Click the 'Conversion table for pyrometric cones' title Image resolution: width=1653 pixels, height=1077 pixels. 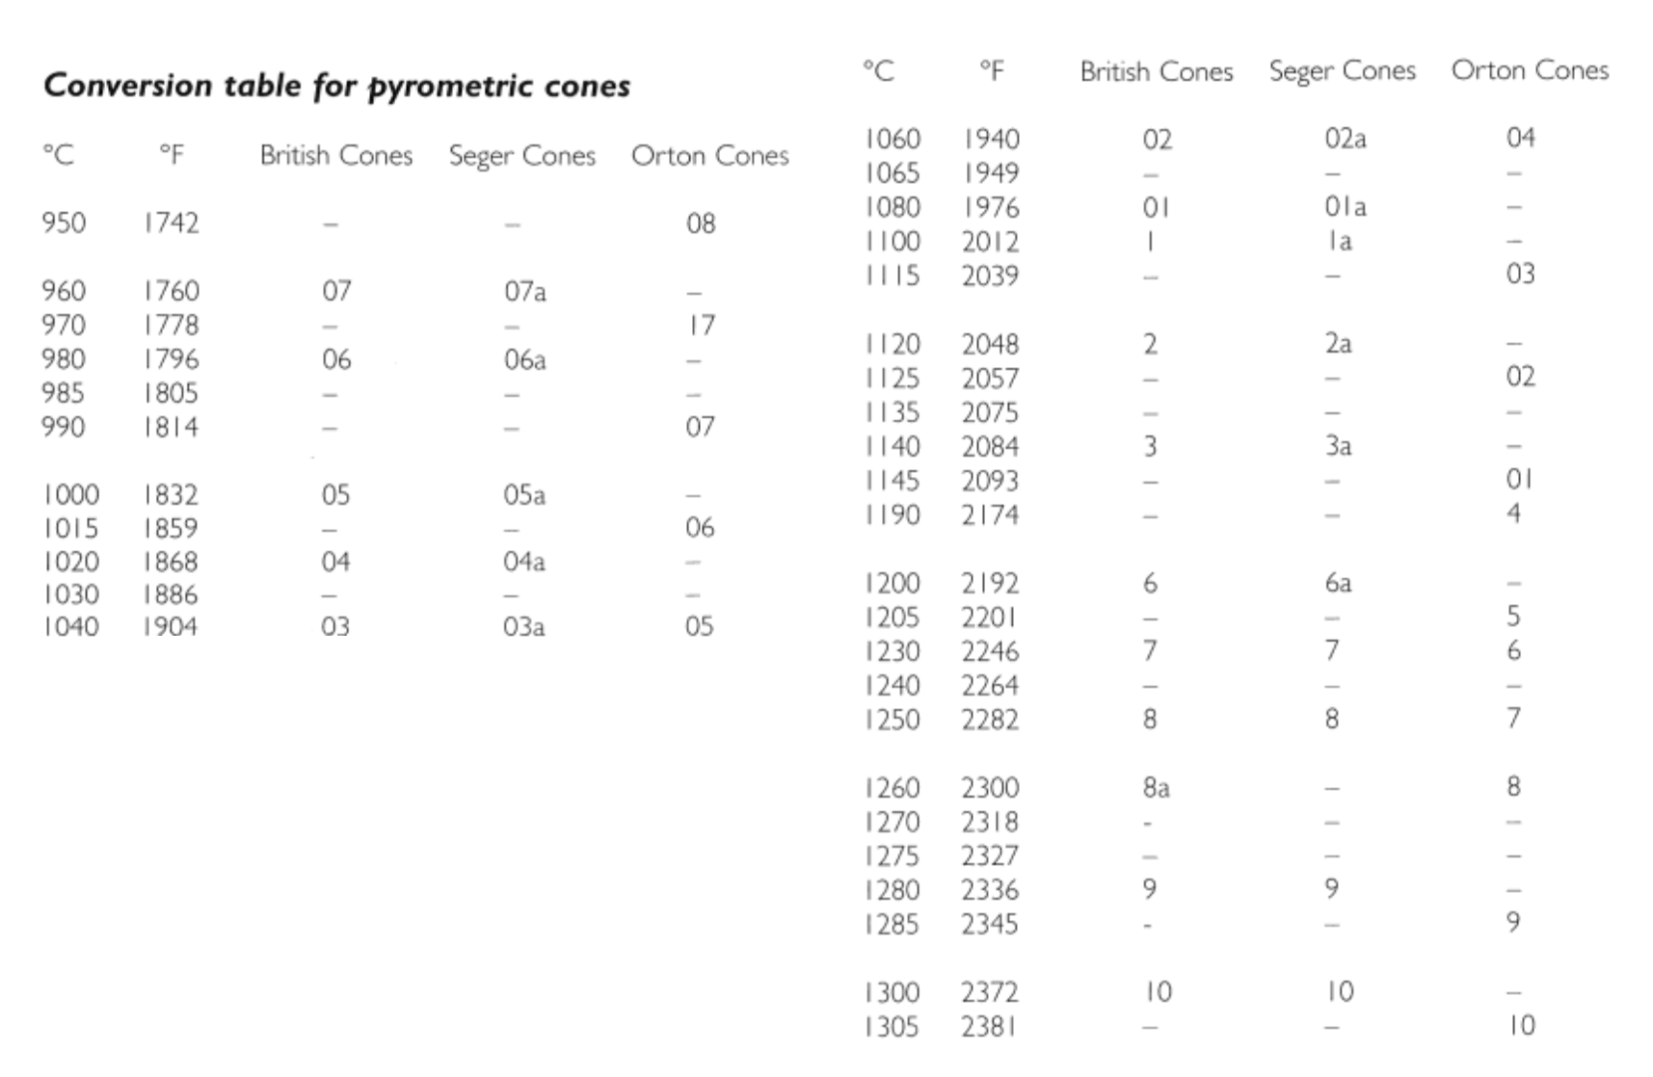tap(336, 86)
